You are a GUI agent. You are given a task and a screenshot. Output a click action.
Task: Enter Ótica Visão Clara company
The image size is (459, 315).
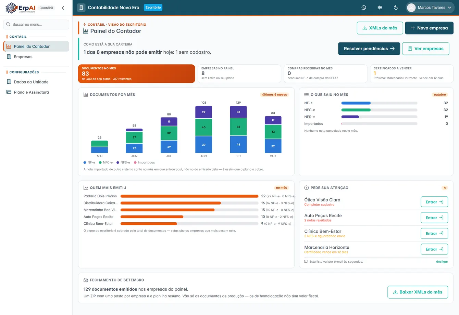point(434,202)
